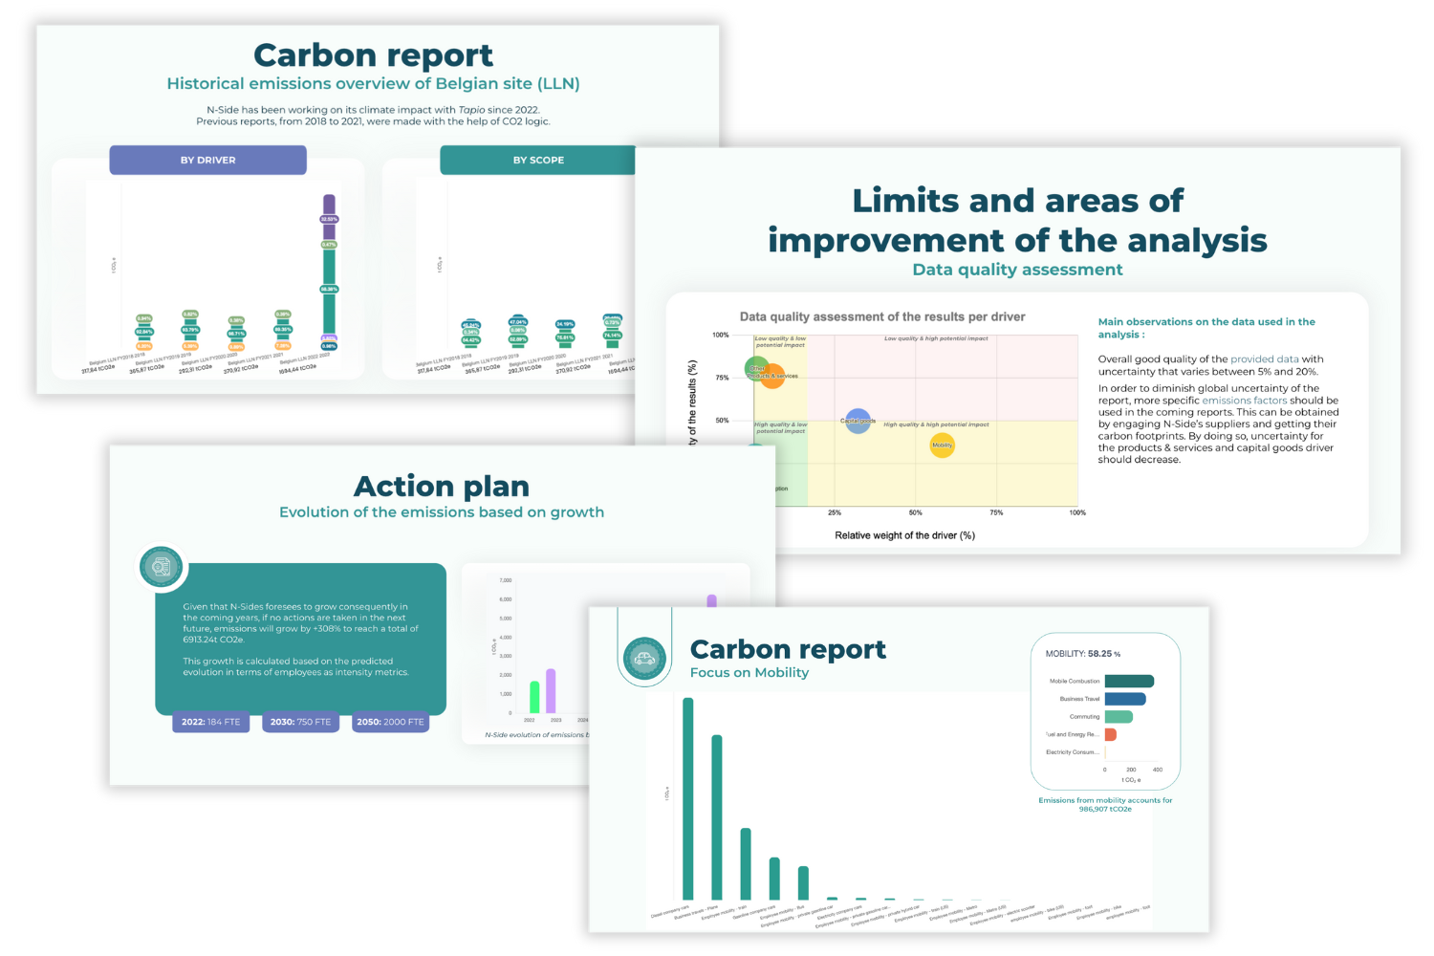Click the blue Capital goods bubble
This screenshot has height=956, width=1434.
[x=858, y=421]
